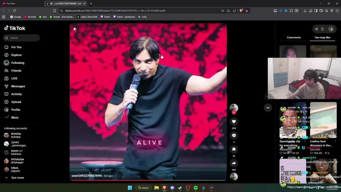
Task: Switch to the You may like tab
Action: [x=322, y=38]
